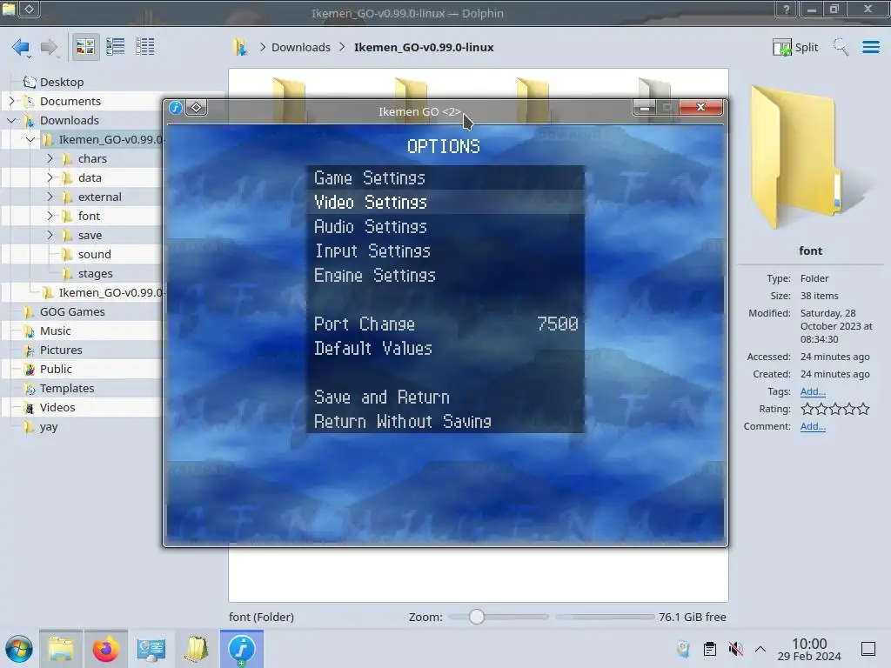This screenshot has height=668, width=891.
Task: Click the show desktop button
Action: coord(868,649)
